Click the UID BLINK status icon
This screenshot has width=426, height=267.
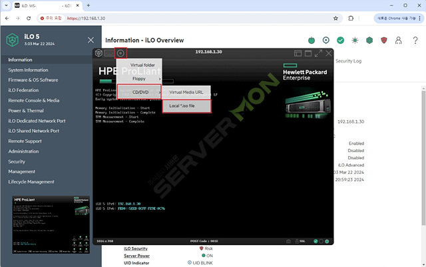pyautogui.click(x=189, y=262)
